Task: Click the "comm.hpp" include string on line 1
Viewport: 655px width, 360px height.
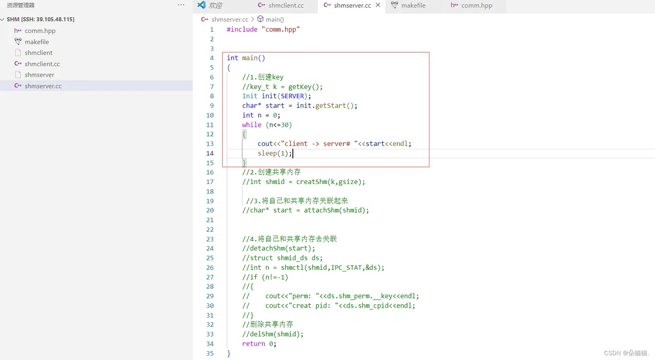Action: [x=280, y=29]
